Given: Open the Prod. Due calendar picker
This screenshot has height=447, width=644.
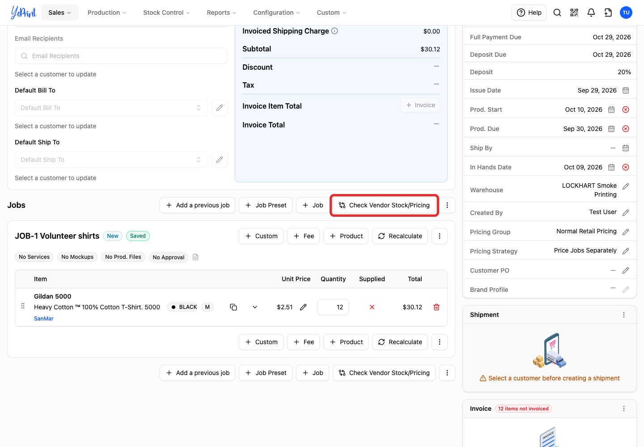Looking at the screenshot, I should pos(611,129).
